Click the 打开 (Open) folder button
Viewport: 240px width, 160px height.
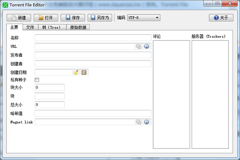click(x=46, y=18)
